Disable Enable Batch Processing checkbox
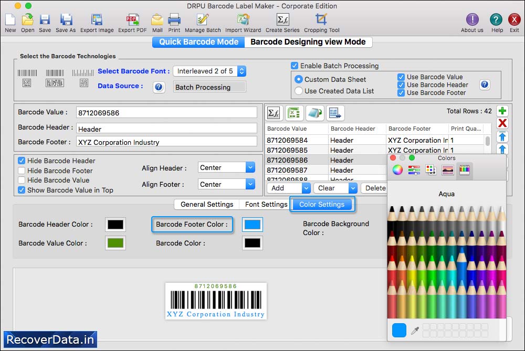This screenshot has width=525, height=351. point(295,66)
